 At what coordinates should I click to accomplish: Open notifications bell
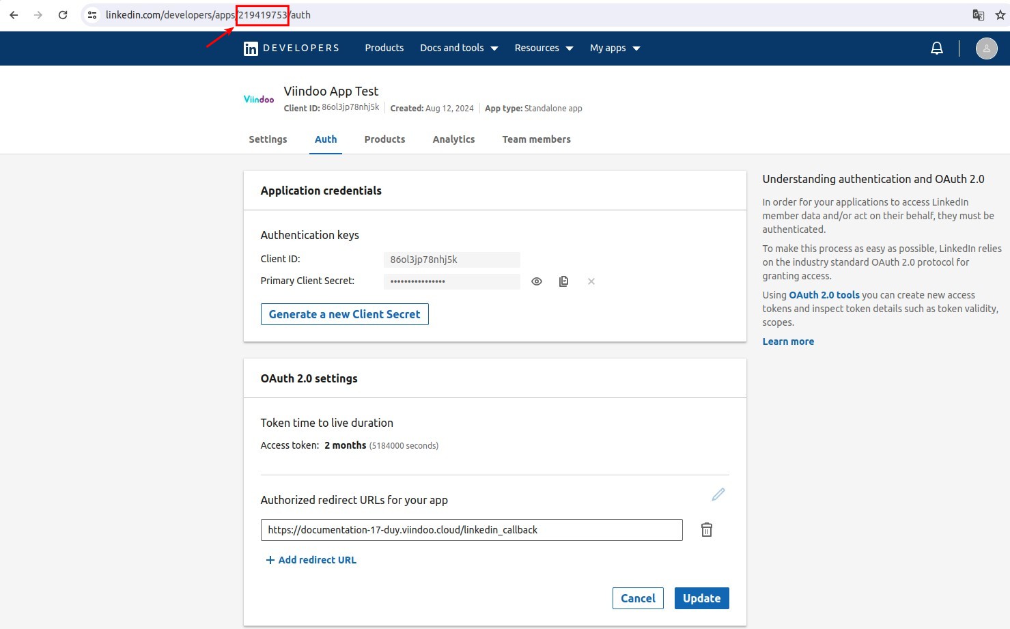click(x=937, y=48)
